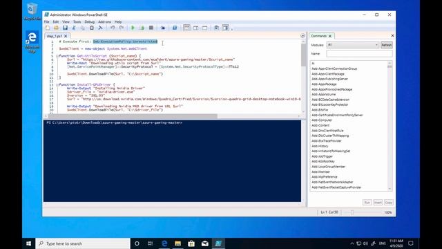Click the taskbar search box
This screenshot has width=442, height=249.
83,243
